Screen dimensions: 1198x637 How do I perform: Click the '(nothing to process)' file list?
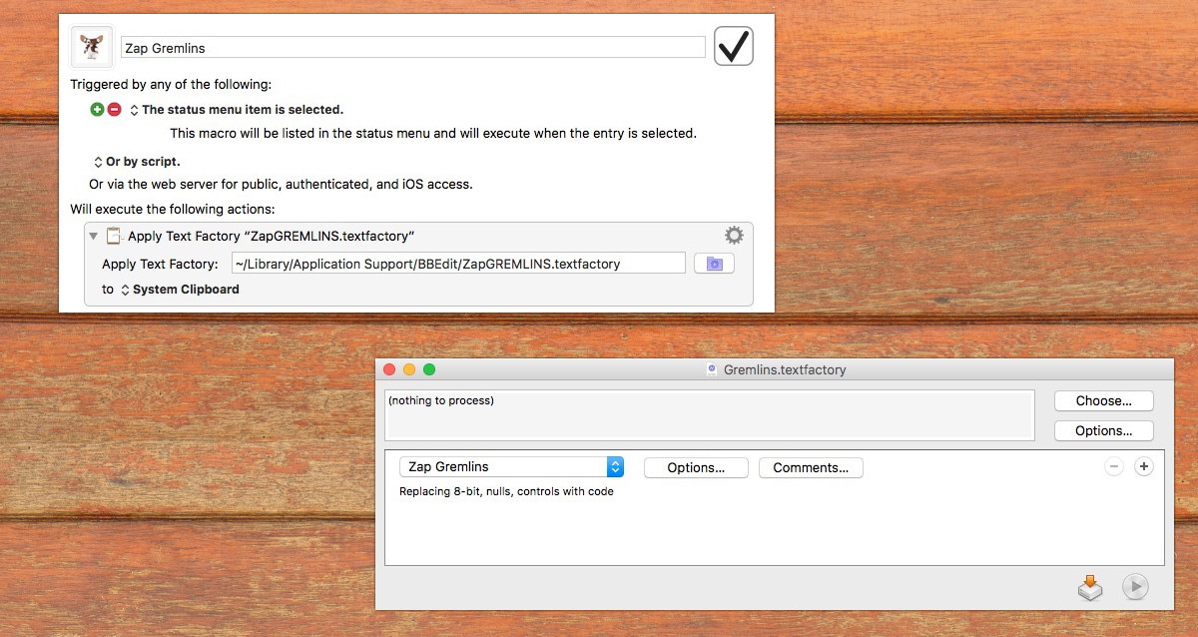coord(709,415)
